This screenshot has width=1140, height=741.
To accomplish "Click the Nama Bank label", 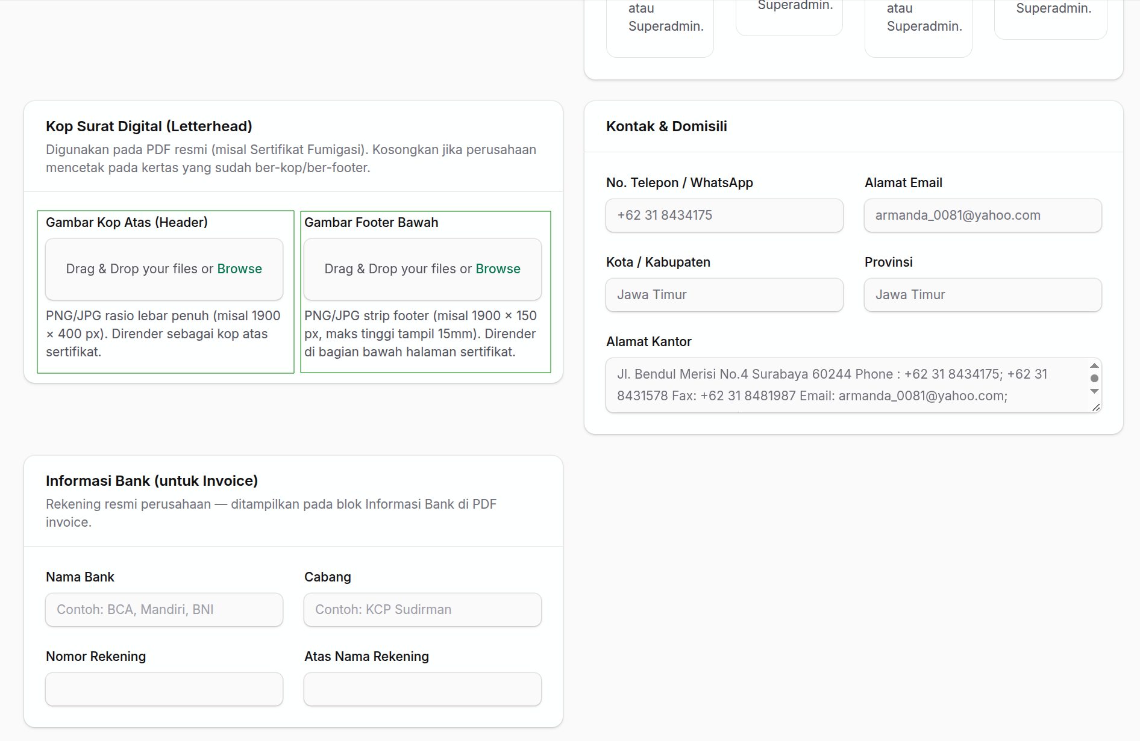I will tap(80, 577).
